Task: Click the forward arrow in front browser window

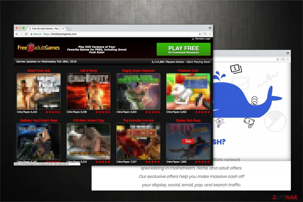Action: click(x=21, y=34)
